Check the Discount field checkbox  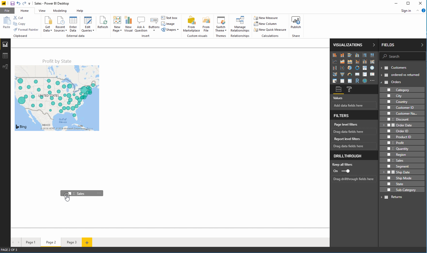click(389, 119)
